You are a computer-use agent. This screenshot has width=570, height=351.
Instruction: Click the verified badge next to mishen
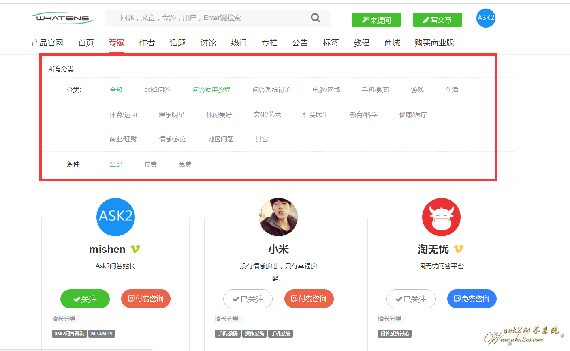(135, 249)
